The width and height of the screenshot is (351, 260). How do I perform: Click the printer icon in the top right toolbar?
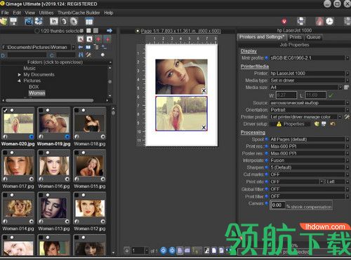[x=301, y=22]
